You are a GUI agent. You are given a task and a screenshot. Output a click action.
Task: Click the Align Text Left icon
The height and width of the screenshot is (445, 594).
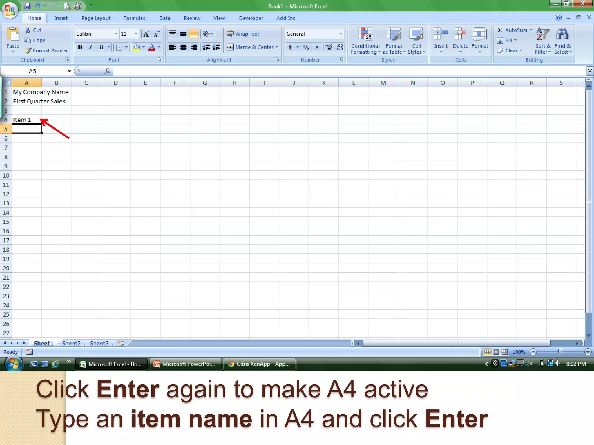(173, 47)
